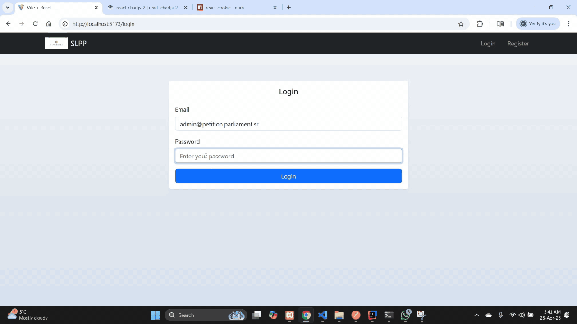Open the Register link in navbar
This screenshot has width=577, height=324.
point(518,44)
